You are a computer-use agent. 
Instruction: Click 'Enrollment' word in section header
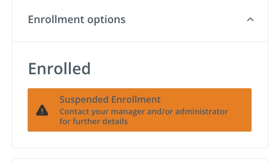point(56,19)
